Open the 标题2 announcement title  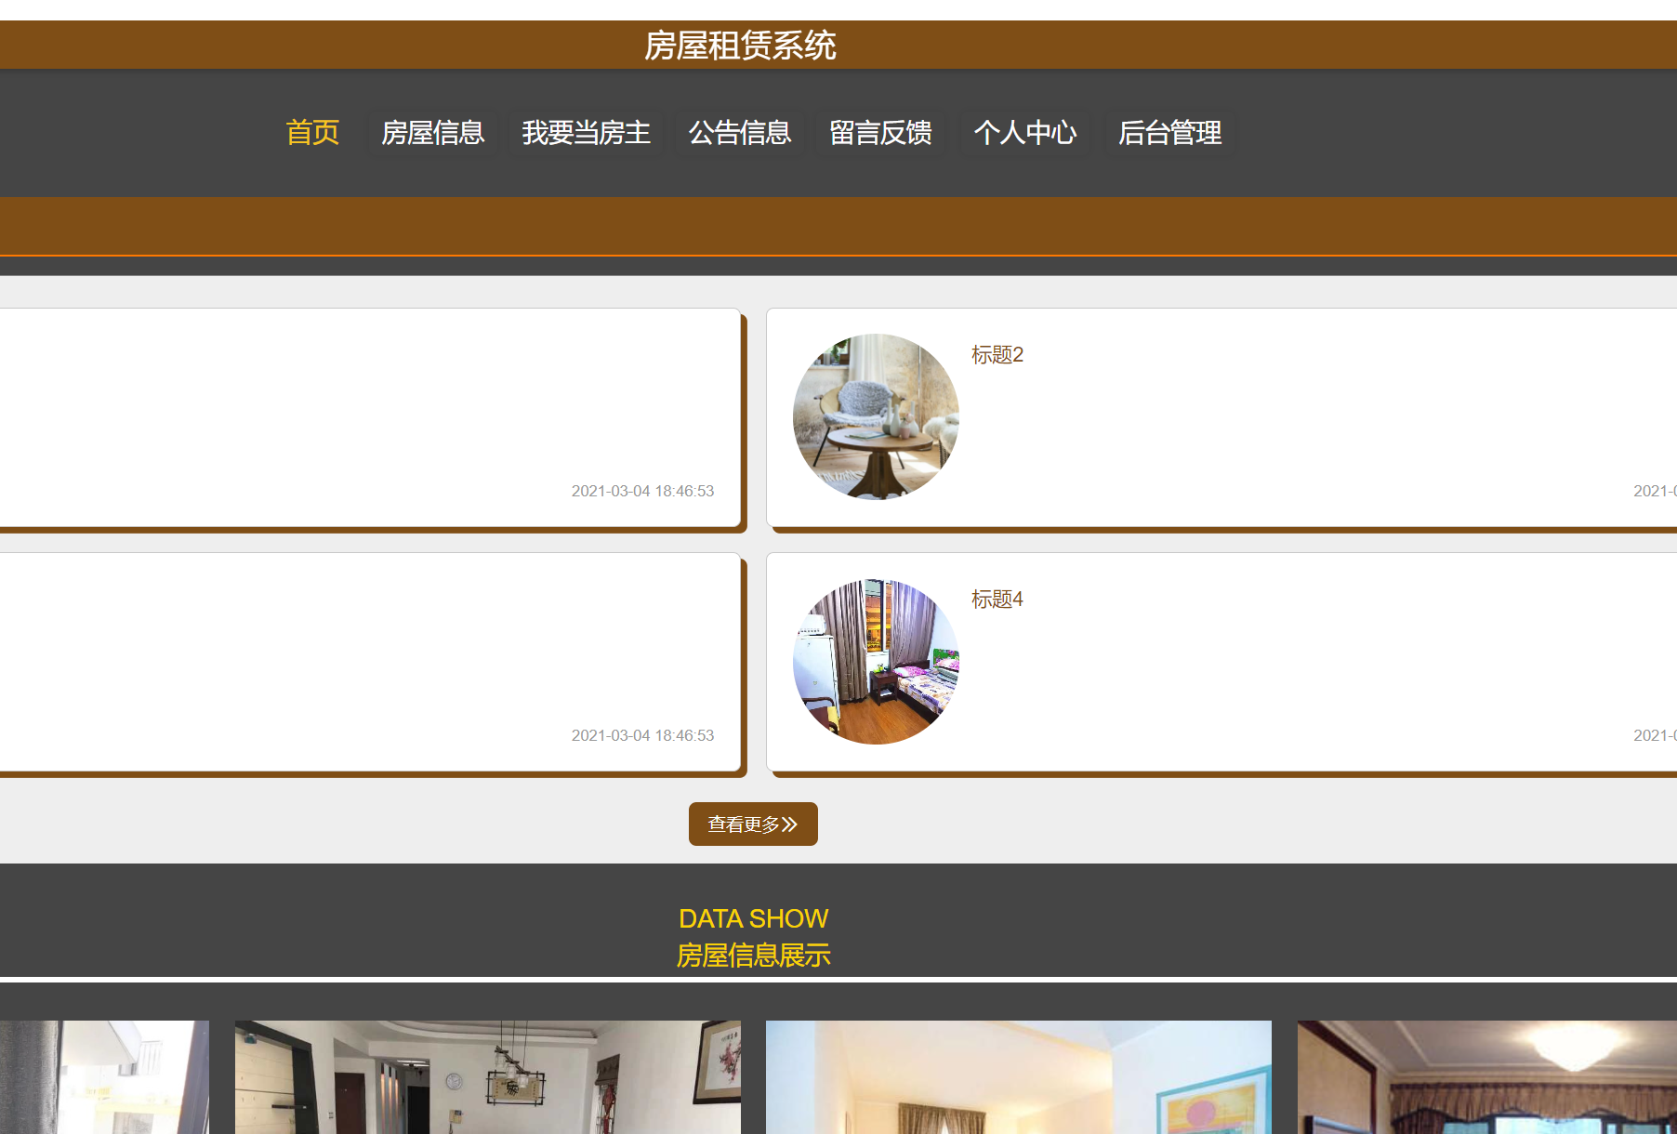(997, 355)
